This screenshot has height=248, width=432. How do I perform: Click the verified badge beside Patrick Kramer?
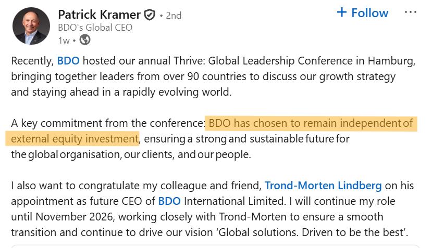tap(150, 15)
